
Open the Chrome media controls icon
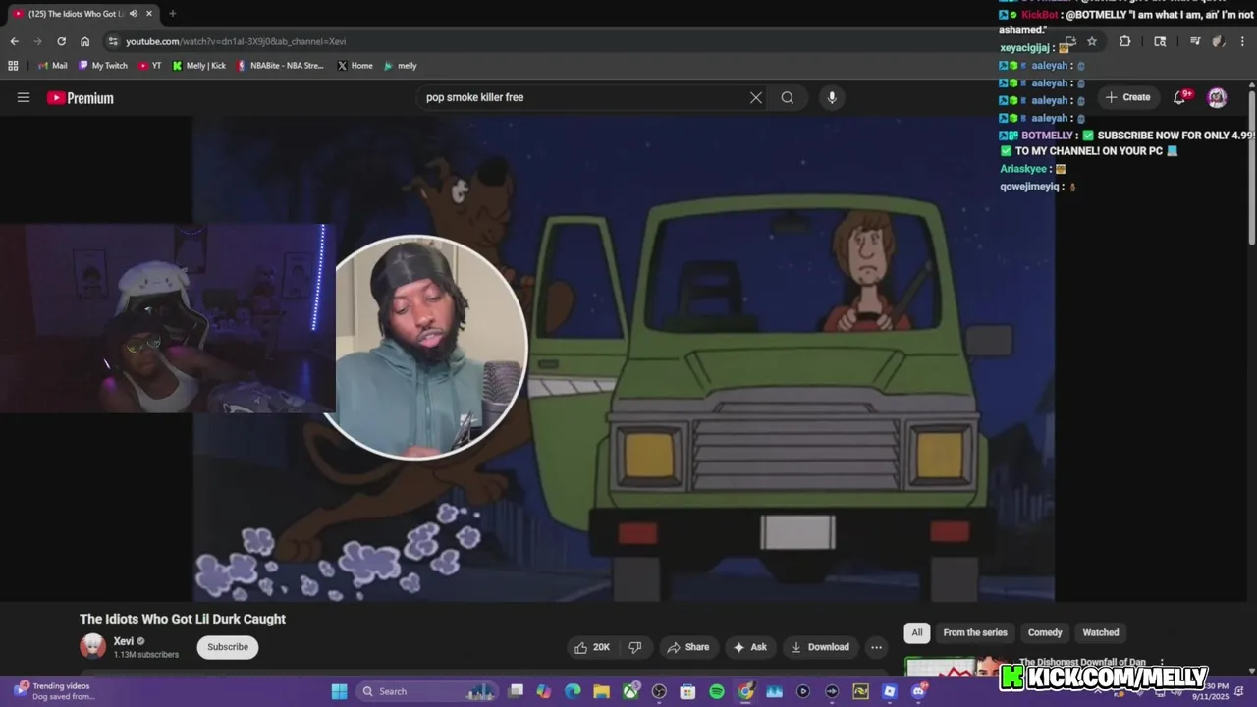coord(1195,41)
